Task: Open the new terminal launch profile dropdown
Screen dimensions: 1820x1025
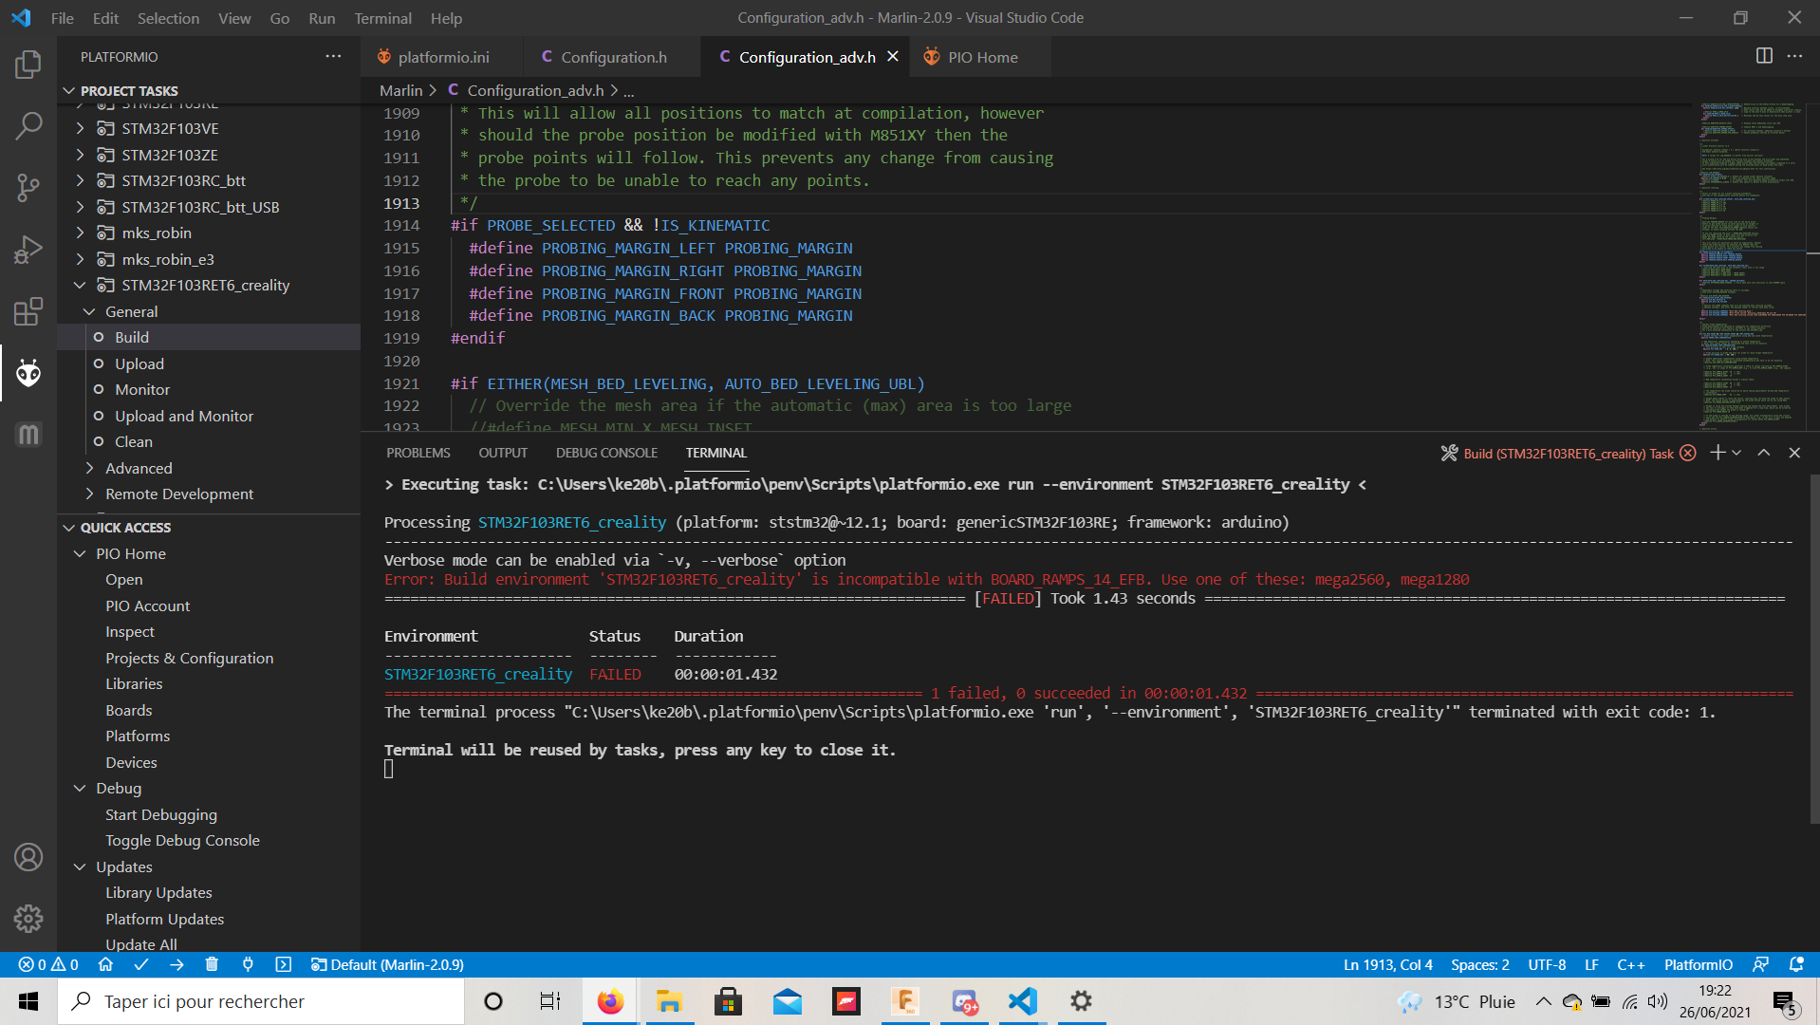Action: (1736, 453)
